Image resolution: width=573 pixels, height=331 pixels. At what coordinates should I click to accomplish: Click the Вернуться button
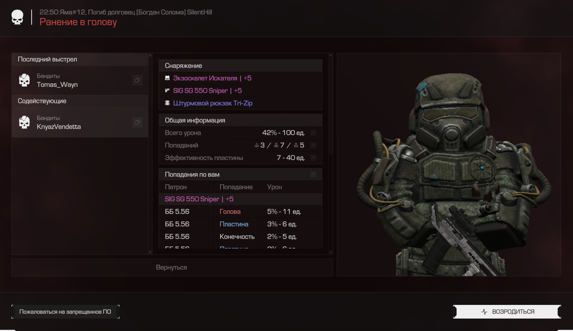pyautogui.click(x=172, y=267)
